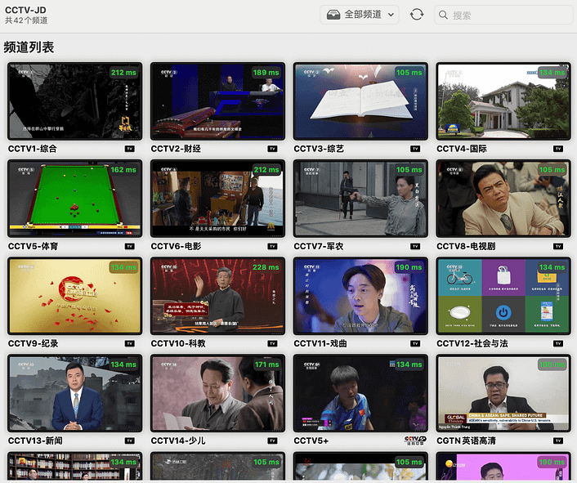Open the CCTV11-戏曲 channel thumbnail

[x=360, y=296]
